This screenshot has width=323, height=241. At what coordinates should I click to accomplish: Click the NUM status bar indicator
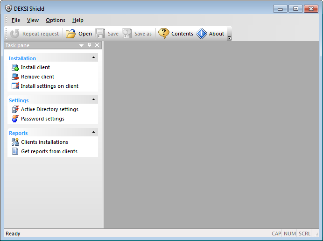pyautogui.click(x=290, y=234)
